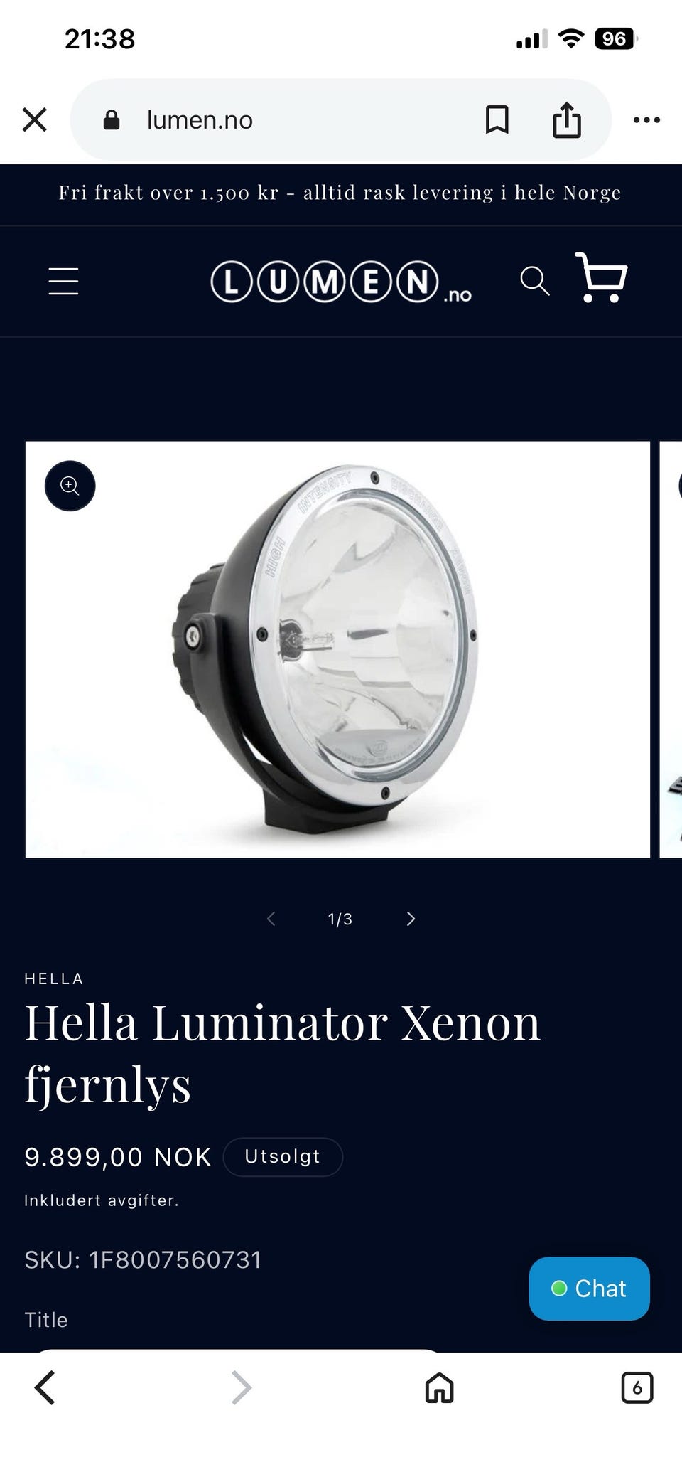Tap the bookmark icon in address bar

497,119
